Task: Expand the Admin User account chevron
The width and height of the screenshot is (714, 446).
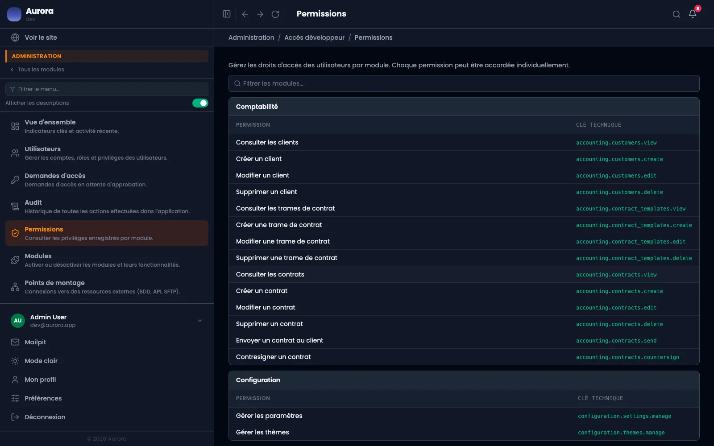Action: tap(200, 321)
